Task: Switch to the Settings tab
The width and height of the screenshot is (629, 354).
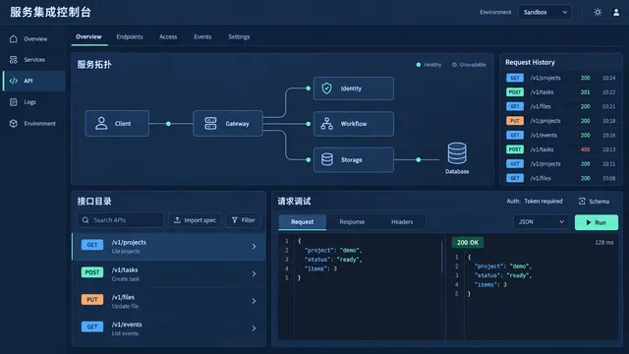Action: pyautogui.click(x=239, y=37)
